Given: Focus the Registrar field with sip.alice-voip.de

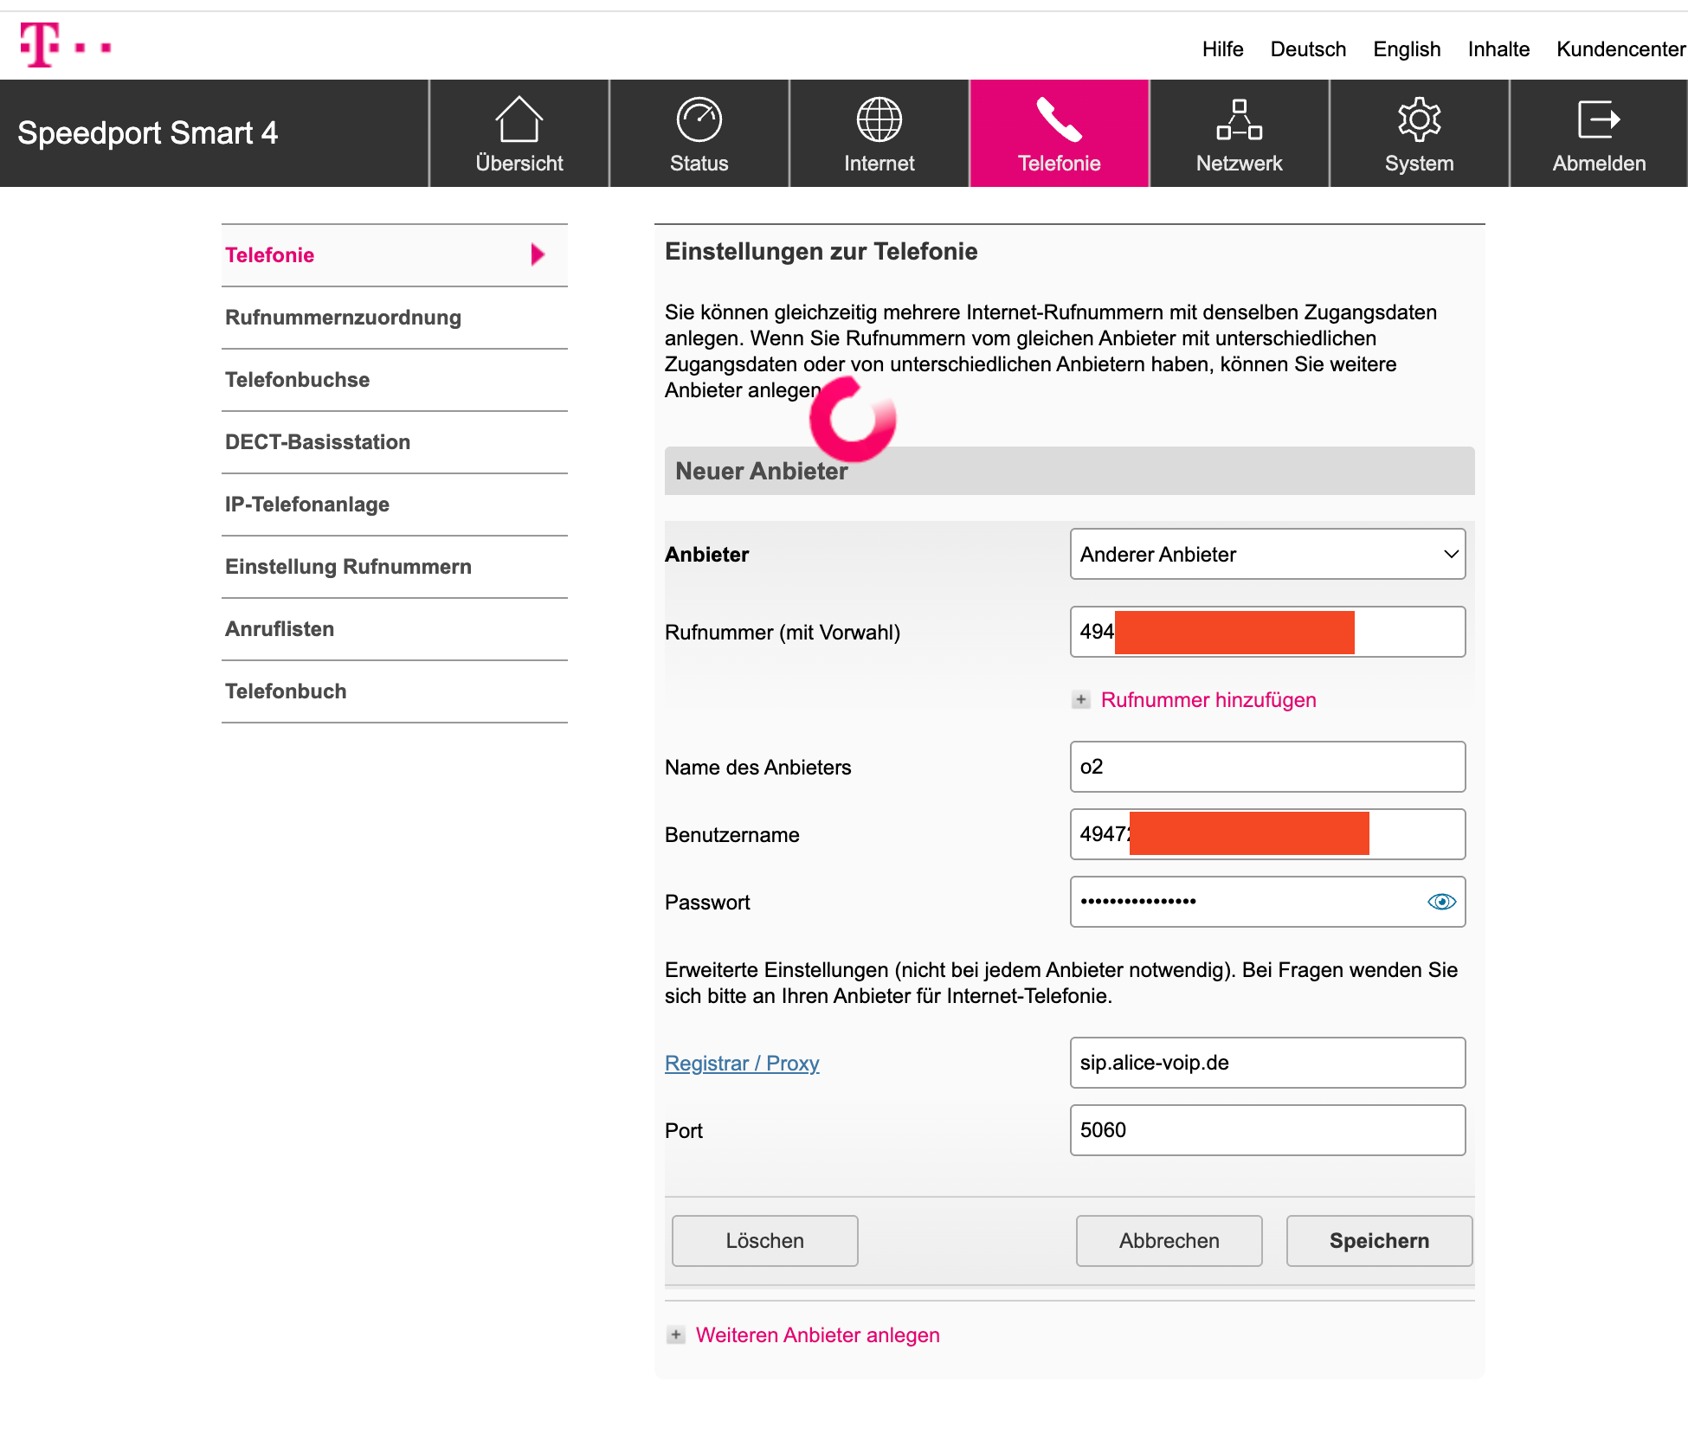Looking at the screenshot, I should click(x=1267, y=1063).
